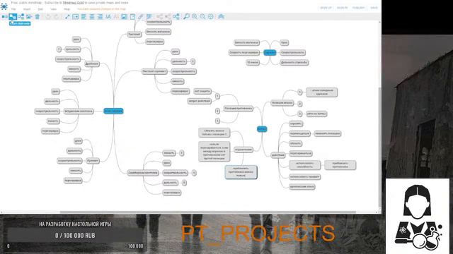
Task: Select the 'действия' node
Action: [278, 155]
